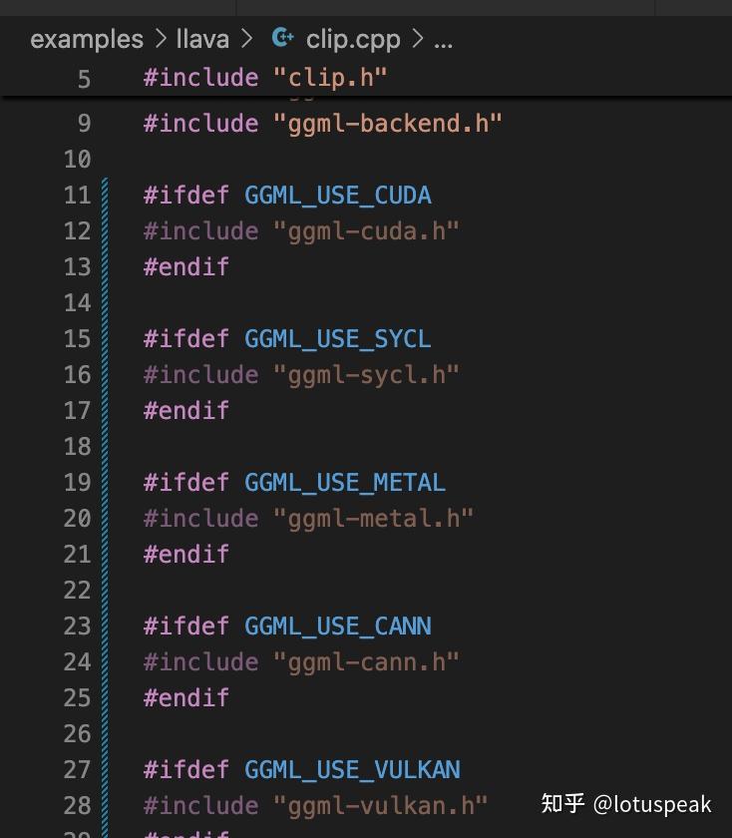Select the clip.cpp breadcrumb item
This screenshot has height=838, width=732.
(x=353, y=39)
